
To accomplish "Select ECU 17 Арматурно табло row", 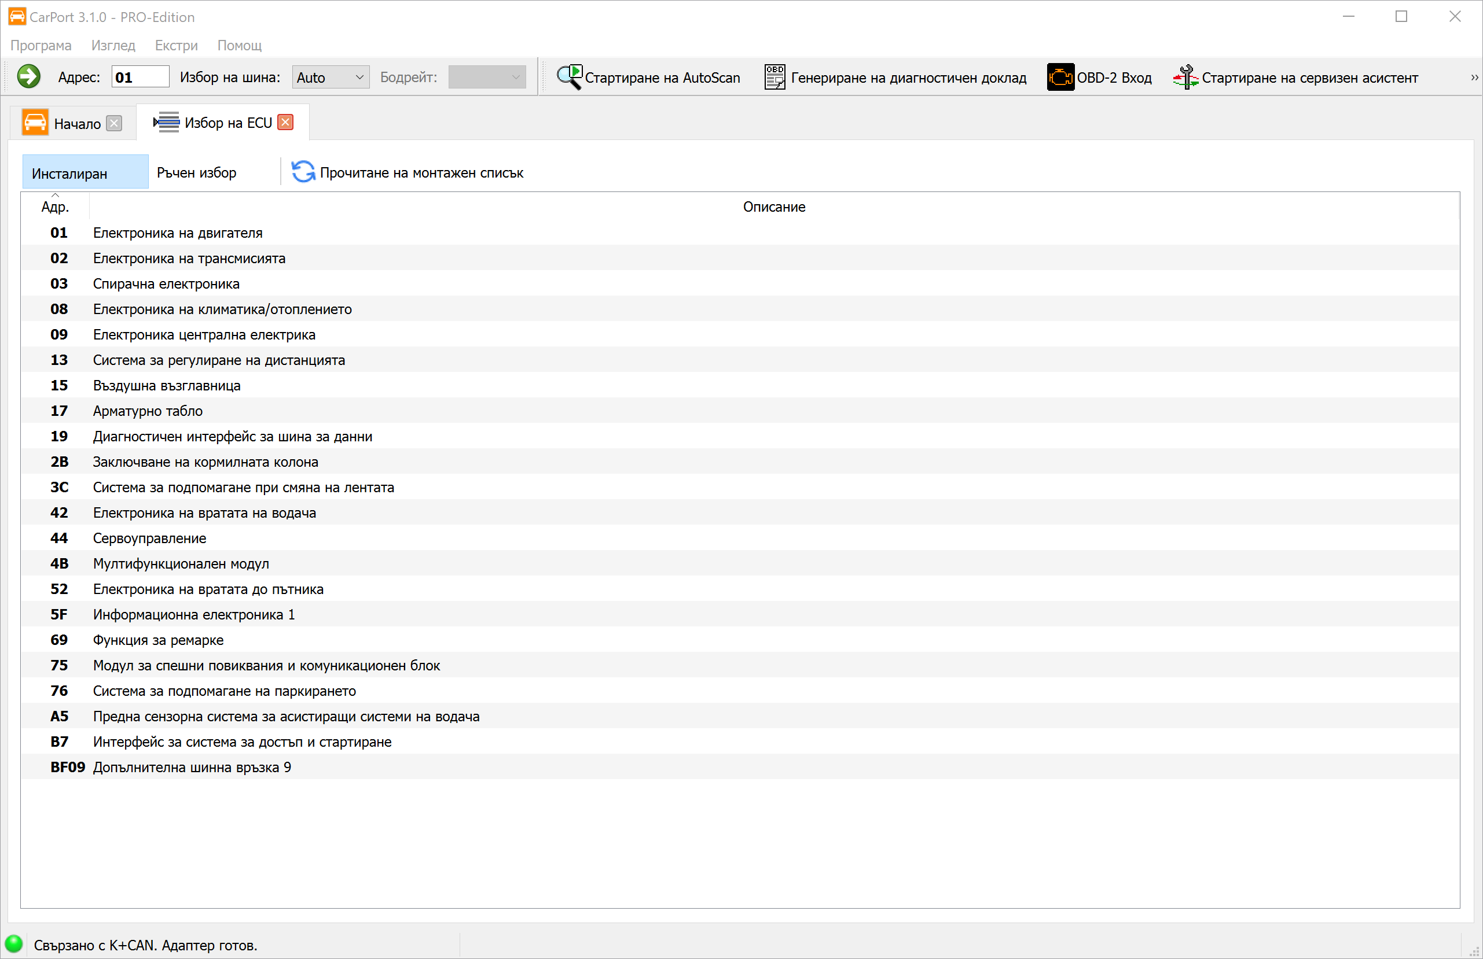I will pyautogui.click(x=148, y=411).
